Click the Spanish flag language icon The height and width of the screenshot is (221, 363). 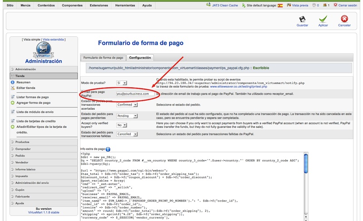tap(280, 5)
